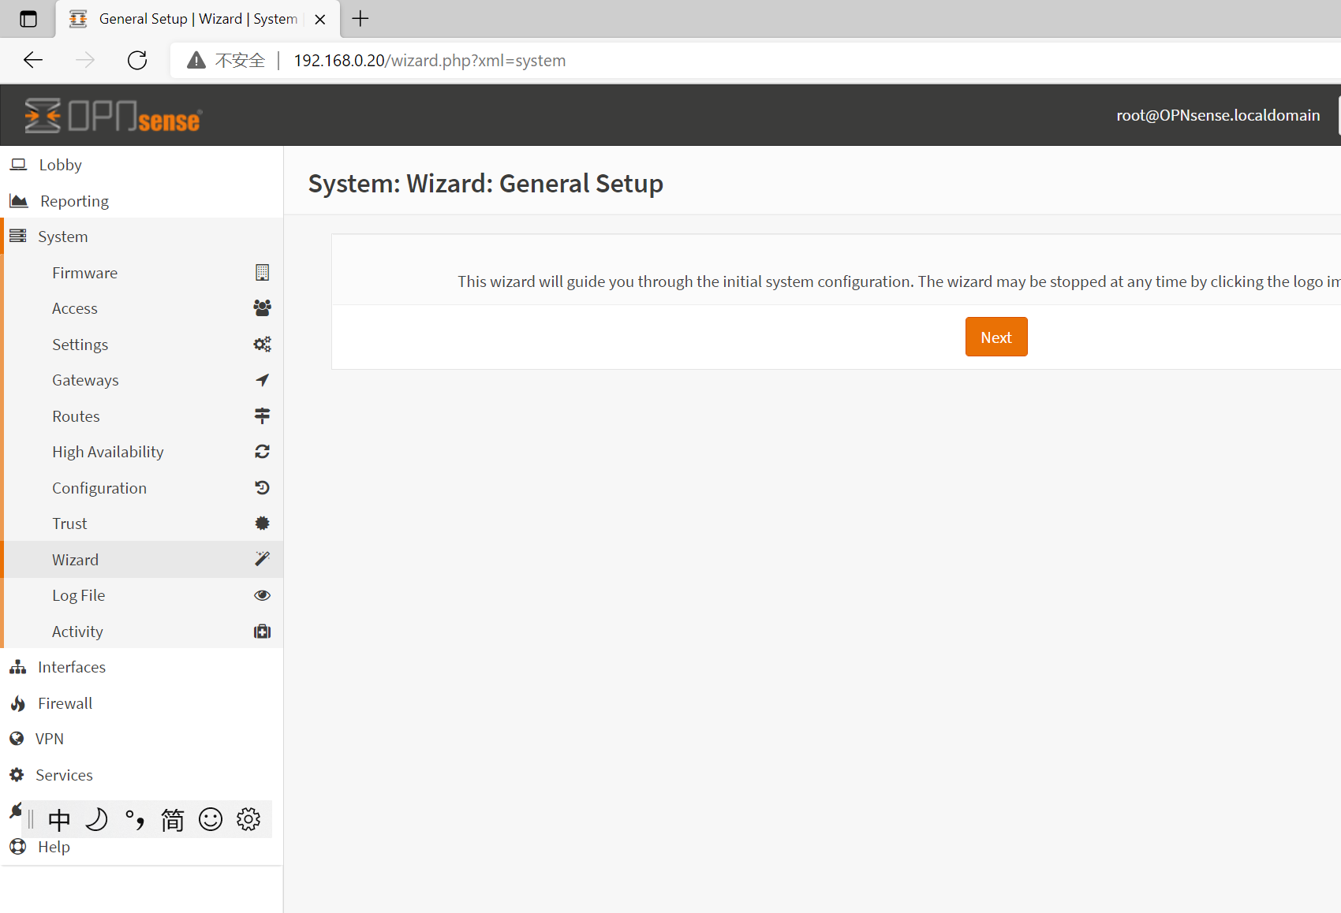Click the Activity first-aid kit icon
The image size is (1341, 913).
tap(262, 631)
